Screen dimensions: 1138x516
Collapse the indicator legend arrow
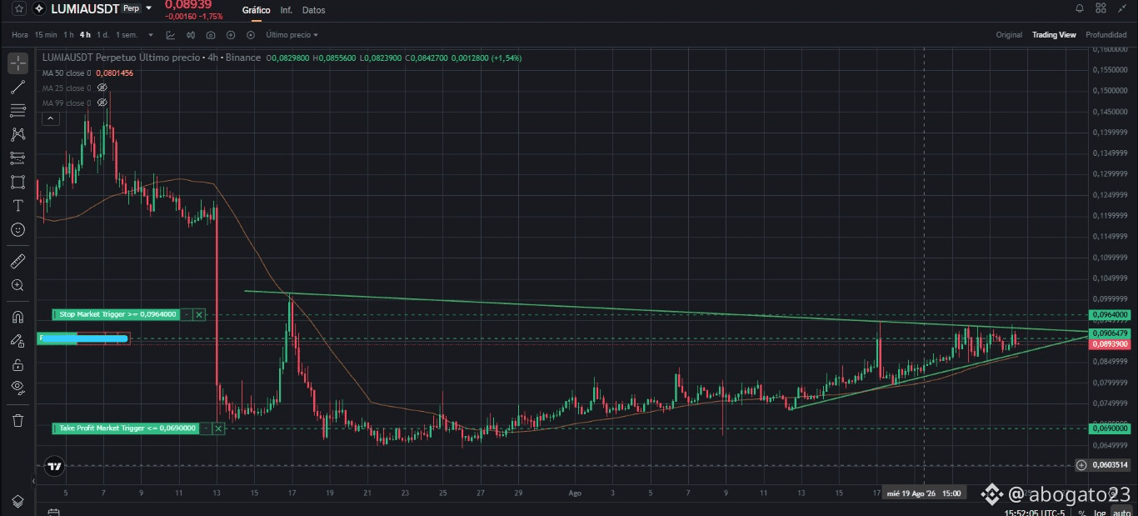50,118
